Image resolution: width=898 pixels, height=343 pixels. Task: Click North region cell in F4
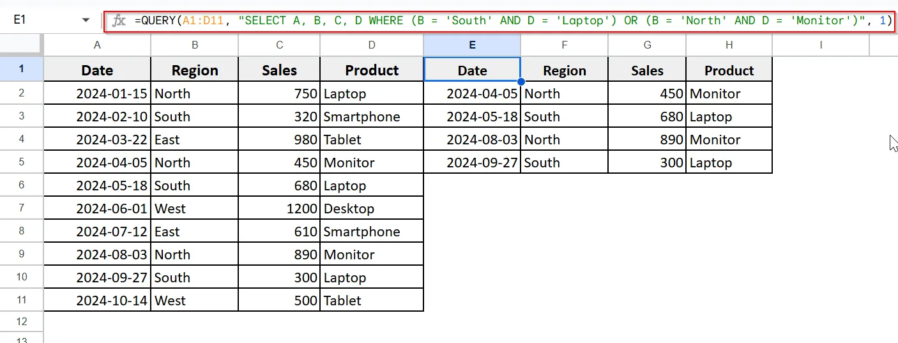pyautogui.click(x=565, y=139)
